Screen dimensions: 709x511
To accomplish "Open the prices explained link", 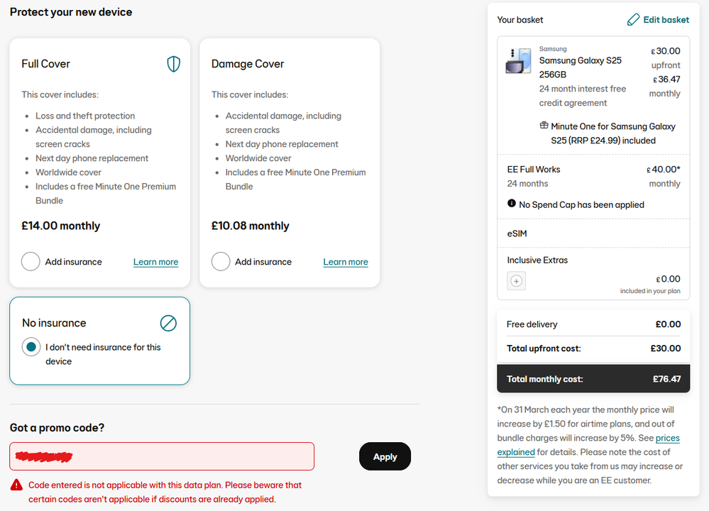I will 588,445.
